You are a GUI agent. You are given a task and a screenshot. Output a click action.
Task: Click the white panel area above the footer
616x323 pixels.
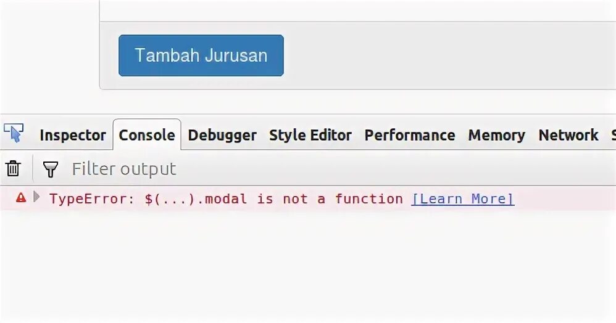click(358, 10)
